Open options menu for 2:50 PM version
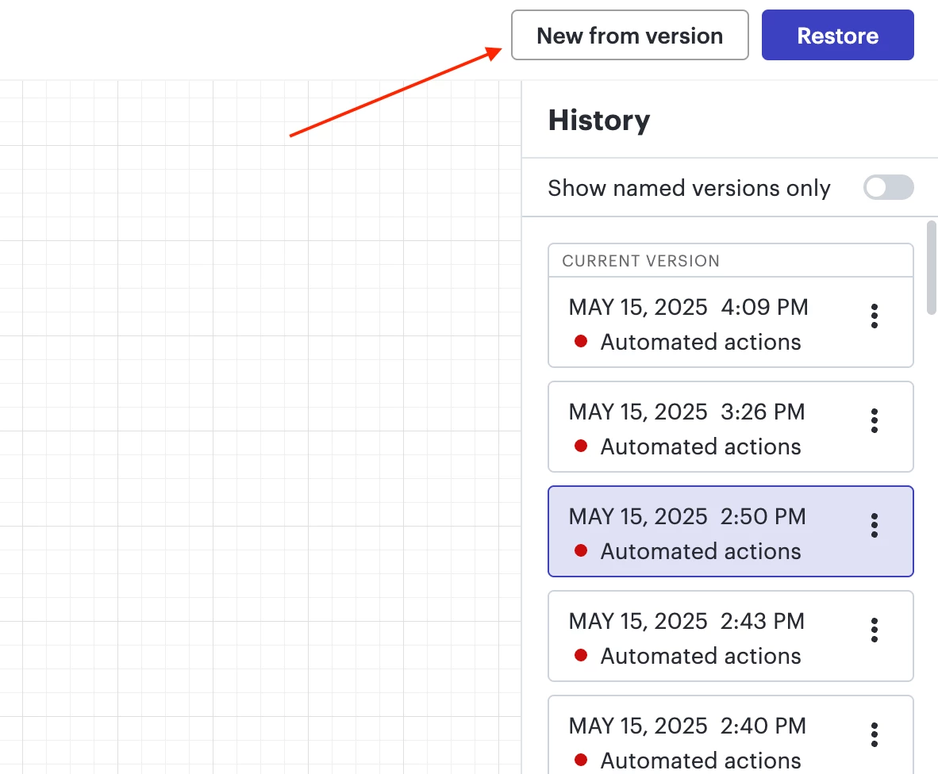 tap(875, 525)
